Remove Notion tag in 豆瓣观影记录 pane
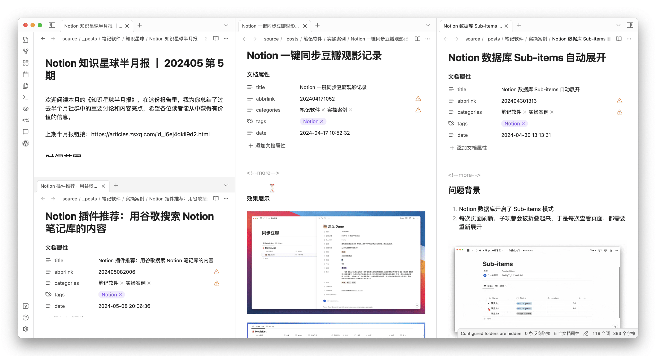Viewport: 656px width, 356px height. point(322,122)
